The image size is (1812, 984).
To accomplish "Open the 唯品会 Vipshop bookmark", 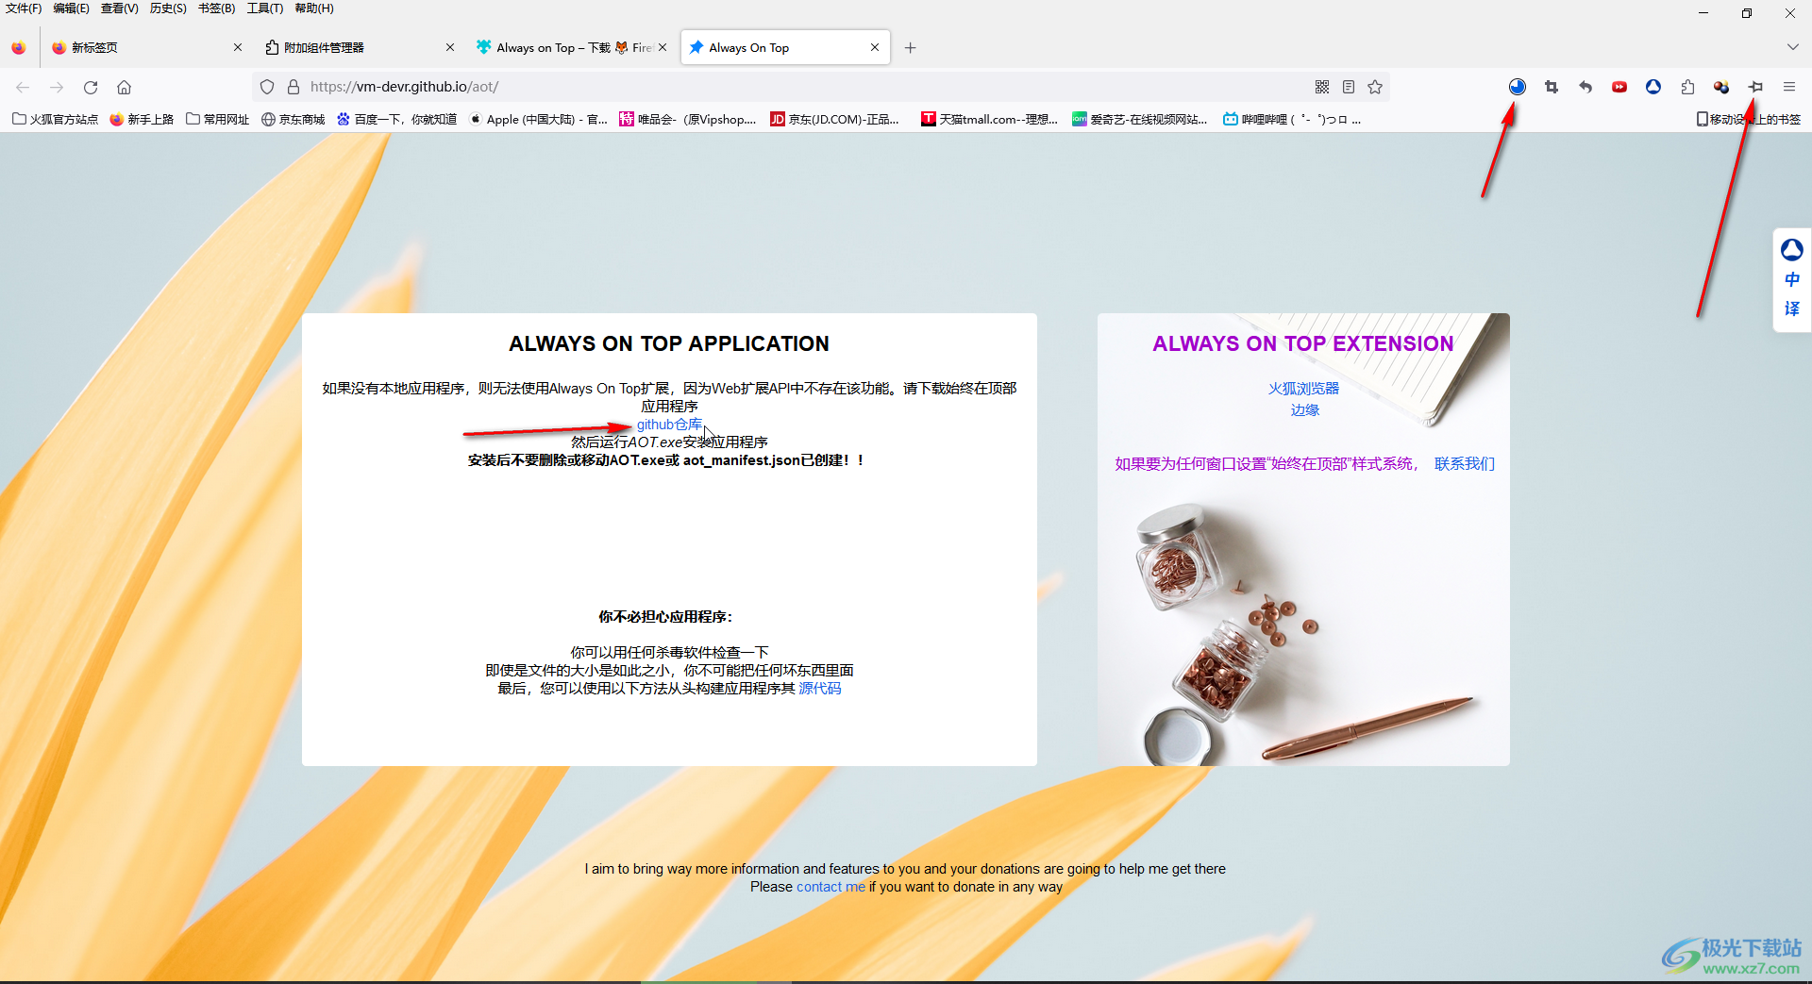I will (689, 119).
